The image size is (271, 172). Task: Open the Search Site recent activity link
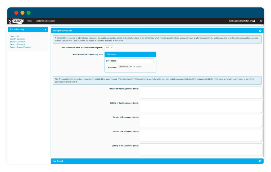coord(15,36)
